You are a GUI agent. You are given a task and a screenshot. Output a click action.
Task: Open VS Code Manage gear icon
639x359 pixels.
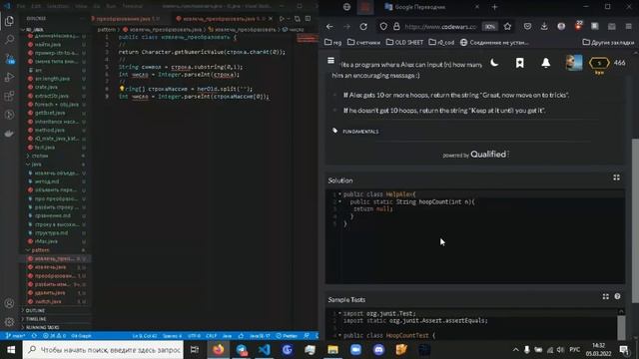(x=9, y=322)
